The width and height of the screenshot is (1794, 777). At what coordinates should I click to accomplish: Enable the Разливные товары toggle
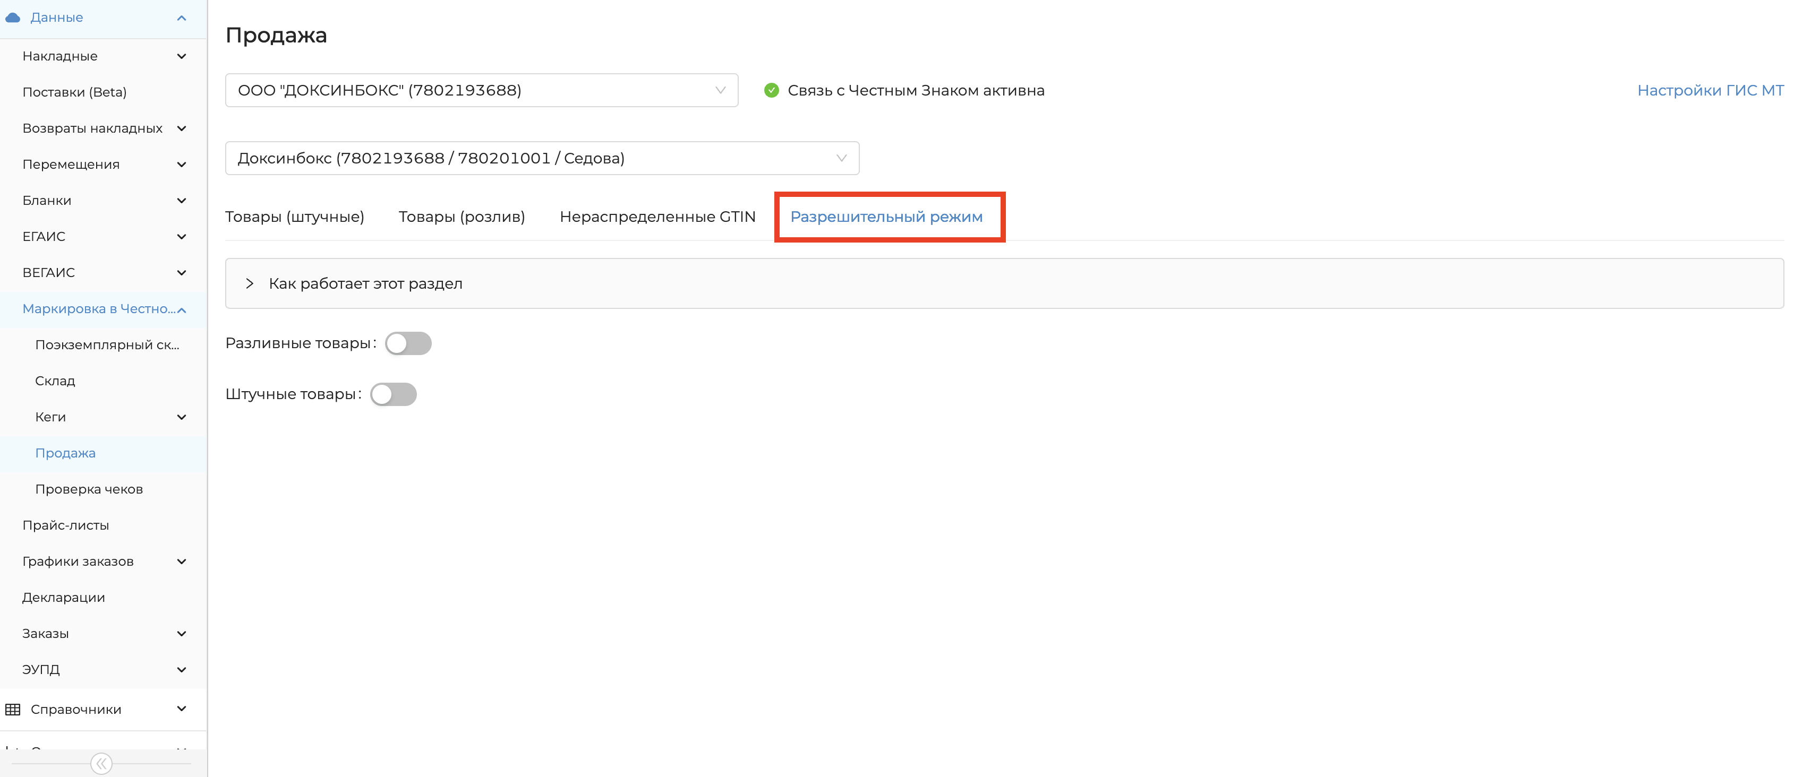point(408,343)
